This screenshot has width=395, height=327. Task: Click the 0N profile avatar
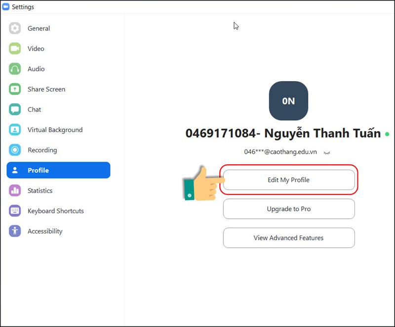tap(288, 101)
